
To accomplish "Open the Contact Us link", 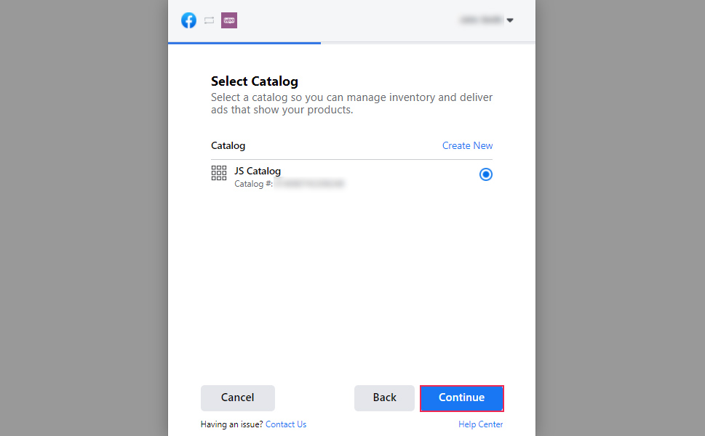I will (x=286, y=424).
